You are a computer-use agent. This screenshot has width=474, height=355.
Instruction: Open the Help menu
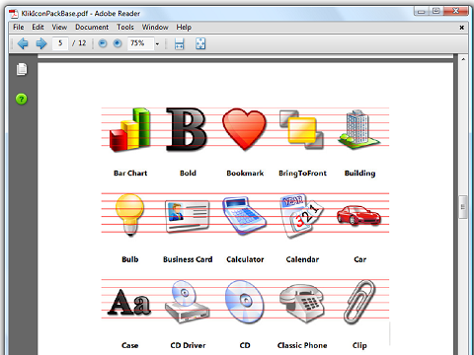pyautogui.click(x=184, y=27)
